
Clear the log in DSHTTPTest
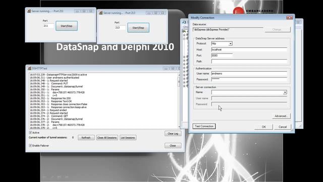(173, 133)
